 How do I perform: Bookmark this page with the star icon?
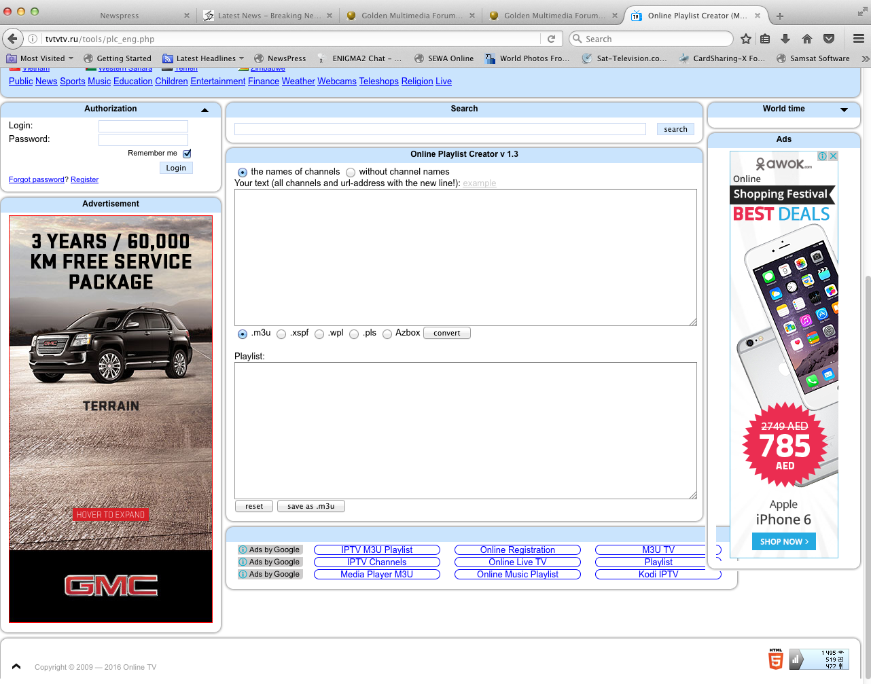coord(745,39)
